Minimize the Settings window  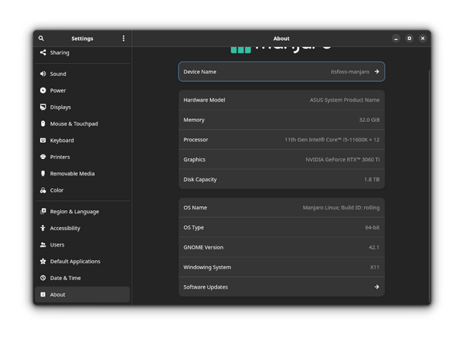(396, 38)
